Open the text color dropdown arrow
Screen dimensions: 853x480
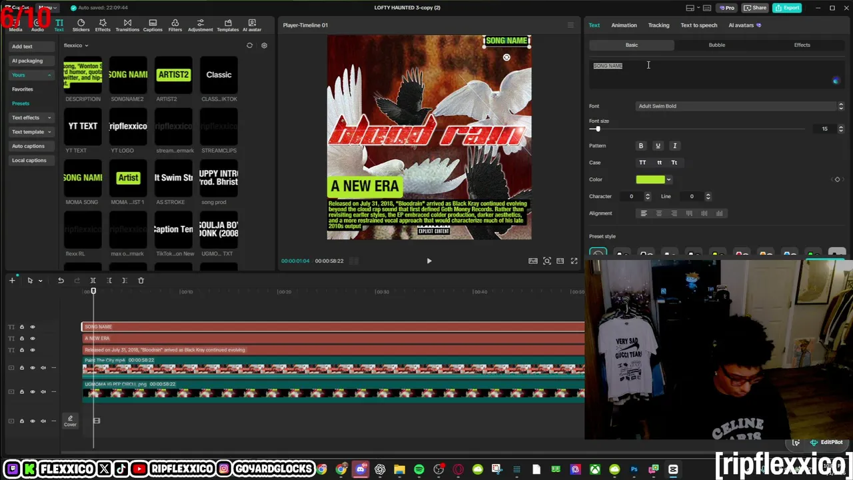tap(668, 179)
